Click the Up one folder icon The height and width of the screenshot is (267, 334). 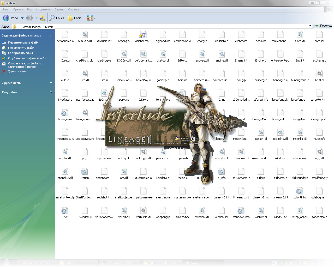(42, 18)
